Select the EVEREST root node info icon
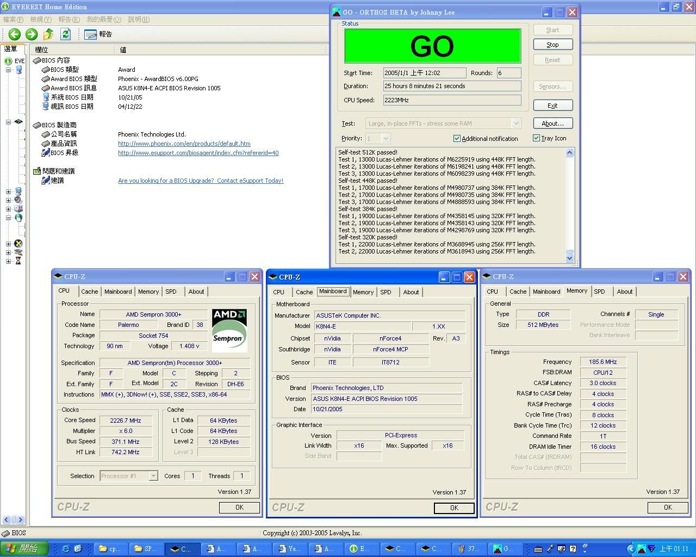Viewport: 696px width, 557px height. coord(8,61)
